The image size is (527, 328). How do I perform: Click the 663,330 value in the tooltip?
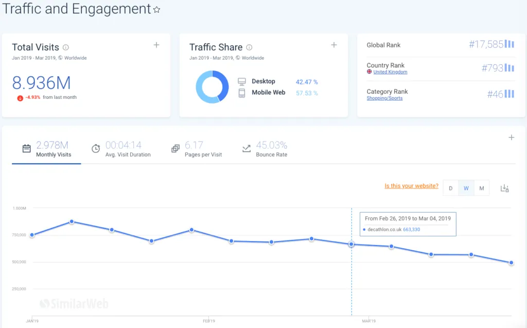click(411, 230)
